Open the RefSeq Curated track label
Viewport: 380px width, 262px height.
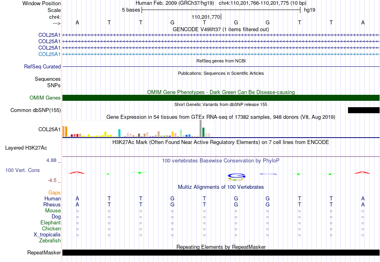point(42,66)
